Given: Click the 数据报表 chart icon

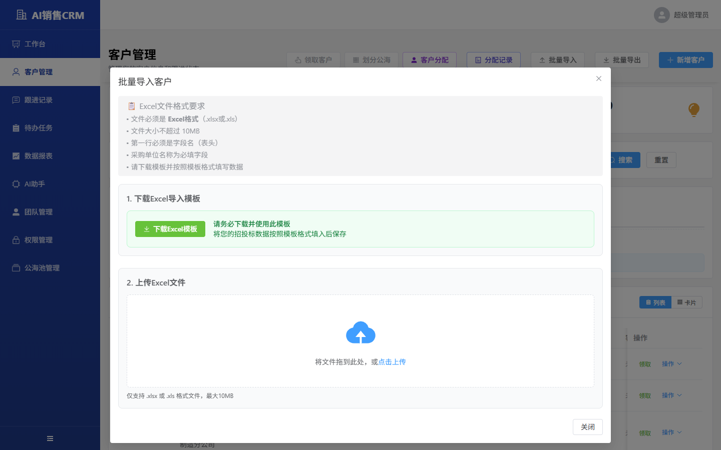Looking at the screenshot, I should 16,156.
